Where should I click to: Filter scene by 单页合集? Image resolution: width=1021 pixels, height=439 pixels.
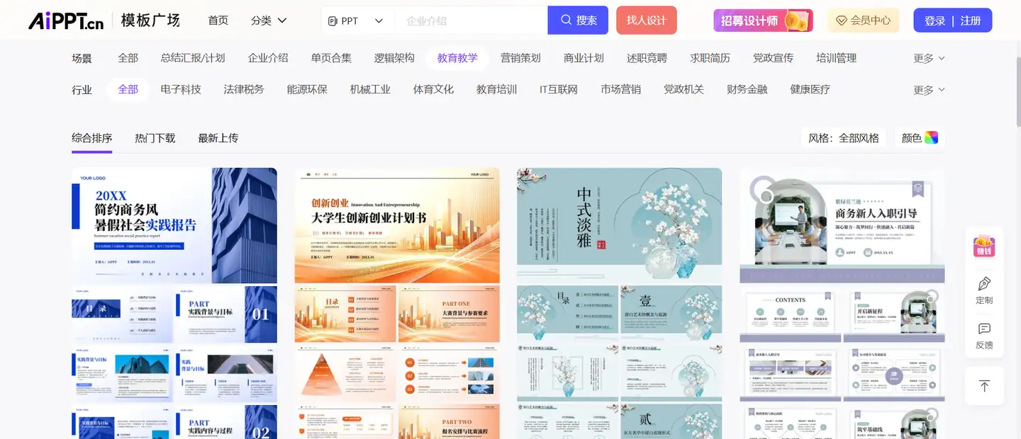pyautogui.click(x=331, y=58)
